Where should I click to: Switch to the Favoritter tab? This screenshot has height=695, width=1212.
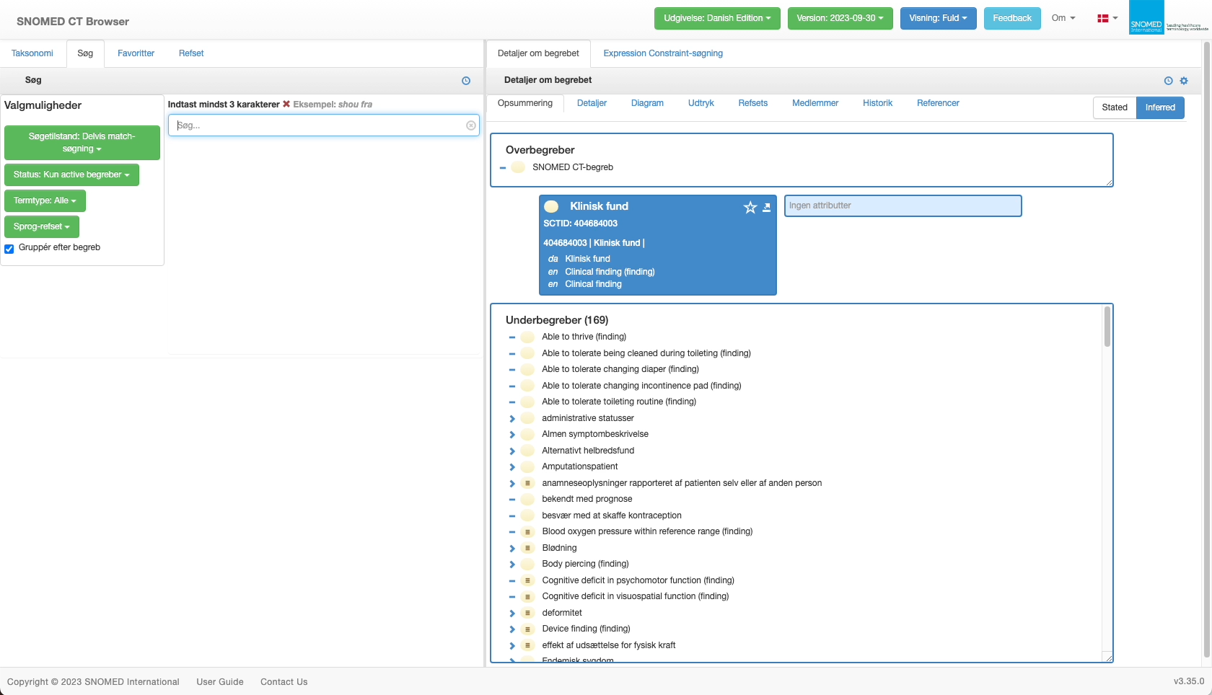(136, 53)
